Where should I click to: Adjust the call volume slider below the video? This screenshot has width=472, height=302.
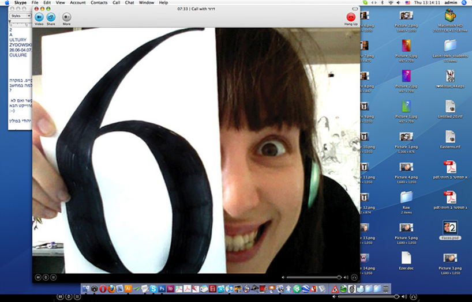(312, 277)
